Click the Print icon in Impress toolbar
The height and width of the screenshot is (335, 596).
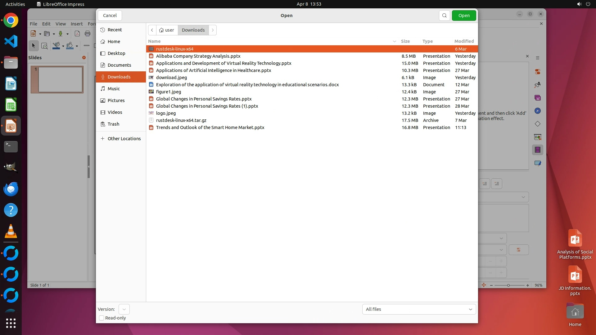pos(88,34)
